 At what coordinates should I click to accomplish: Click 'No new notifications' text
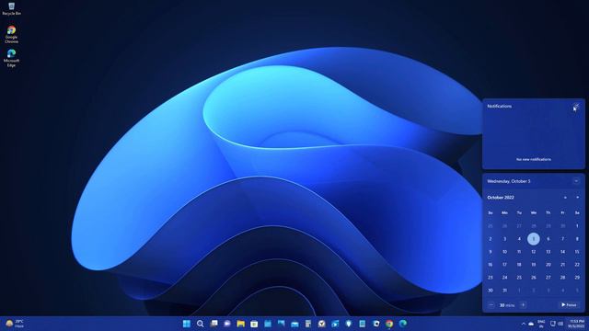[534, 159]
